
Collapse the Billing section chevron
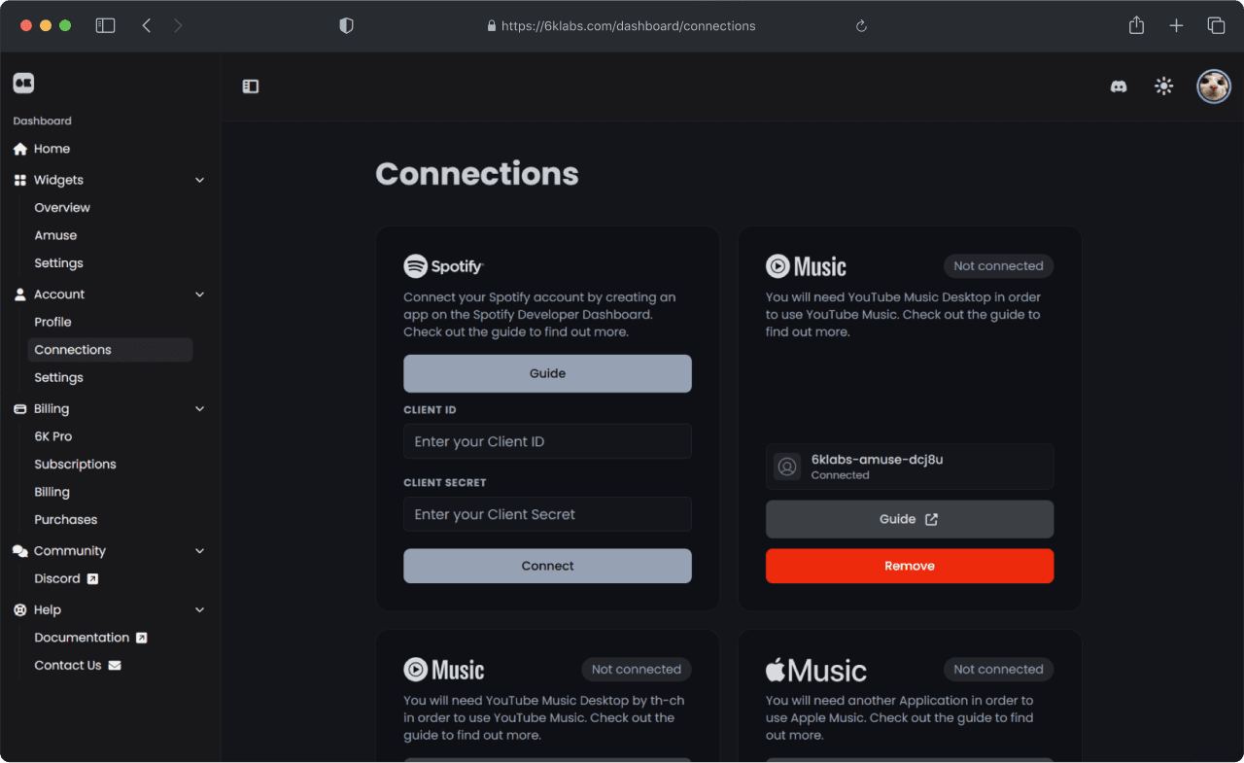[200, 409]
